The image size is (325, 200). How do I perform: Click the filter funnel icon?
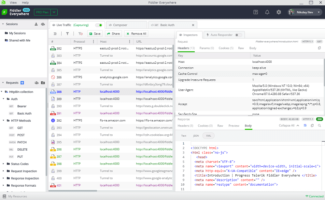(67, 33)
